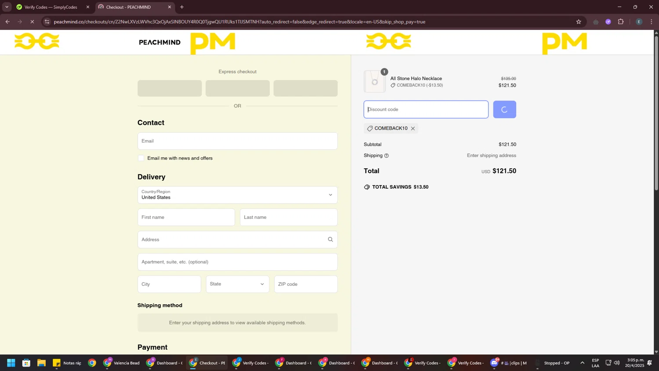Viewport: 659px width, 371px height.
Task: Click 'Enter shipping address' text next to Shipping
Action: 491,156
